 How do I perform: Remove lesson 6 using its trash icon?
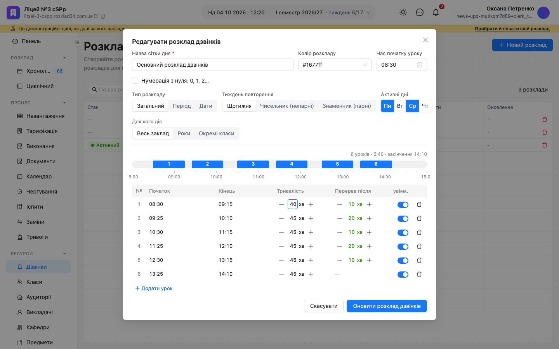pyautogui.click(x=419, y=274)
